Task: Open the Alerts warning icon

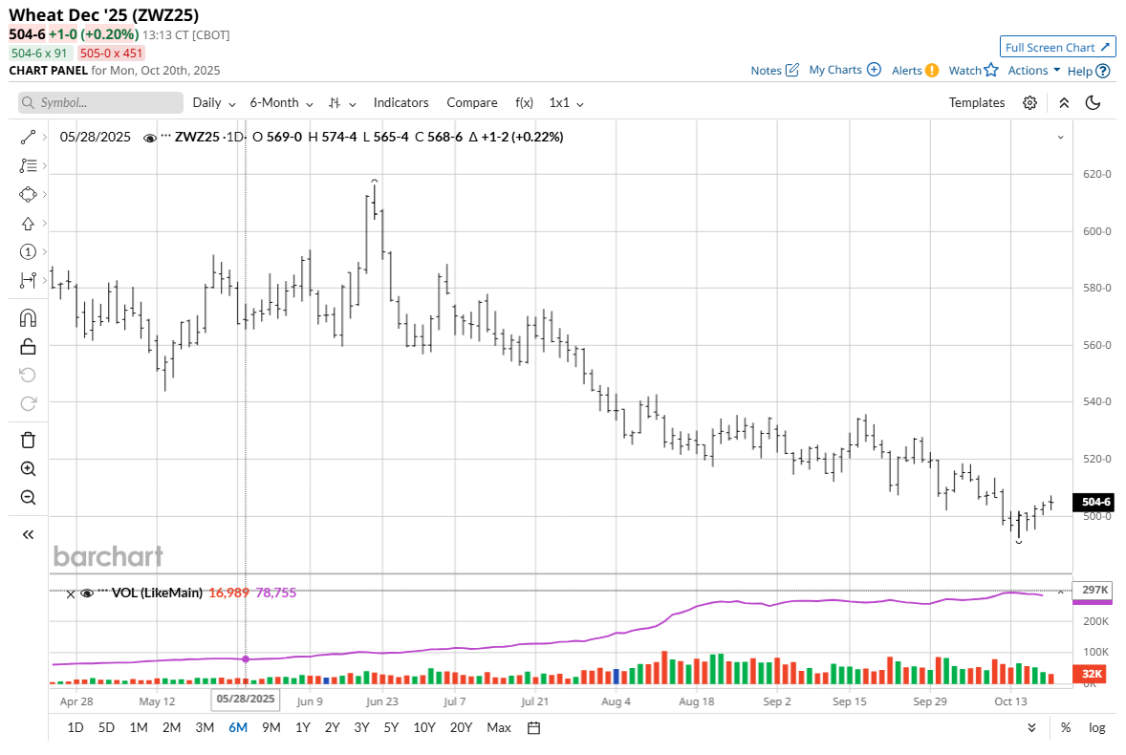Action: click(x=931, y=71)
